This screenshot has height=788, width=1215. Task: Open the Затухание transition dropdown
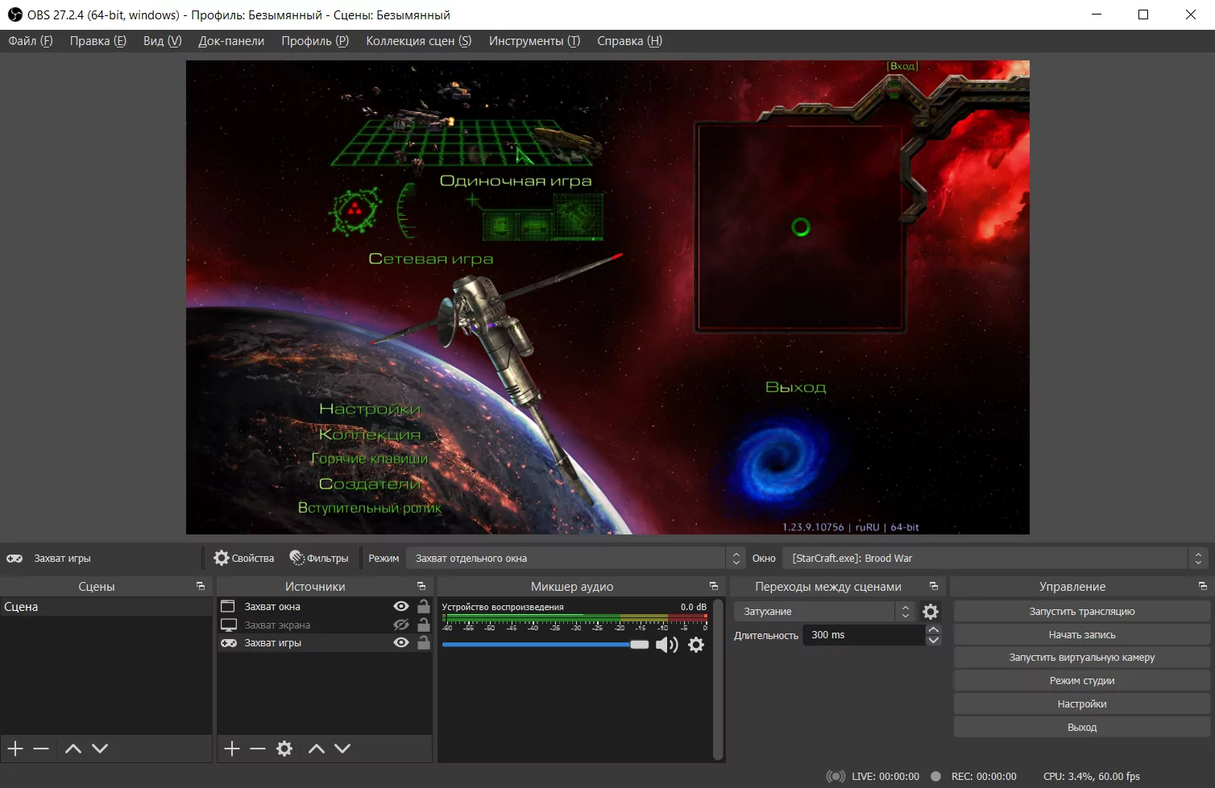(823, 612)
